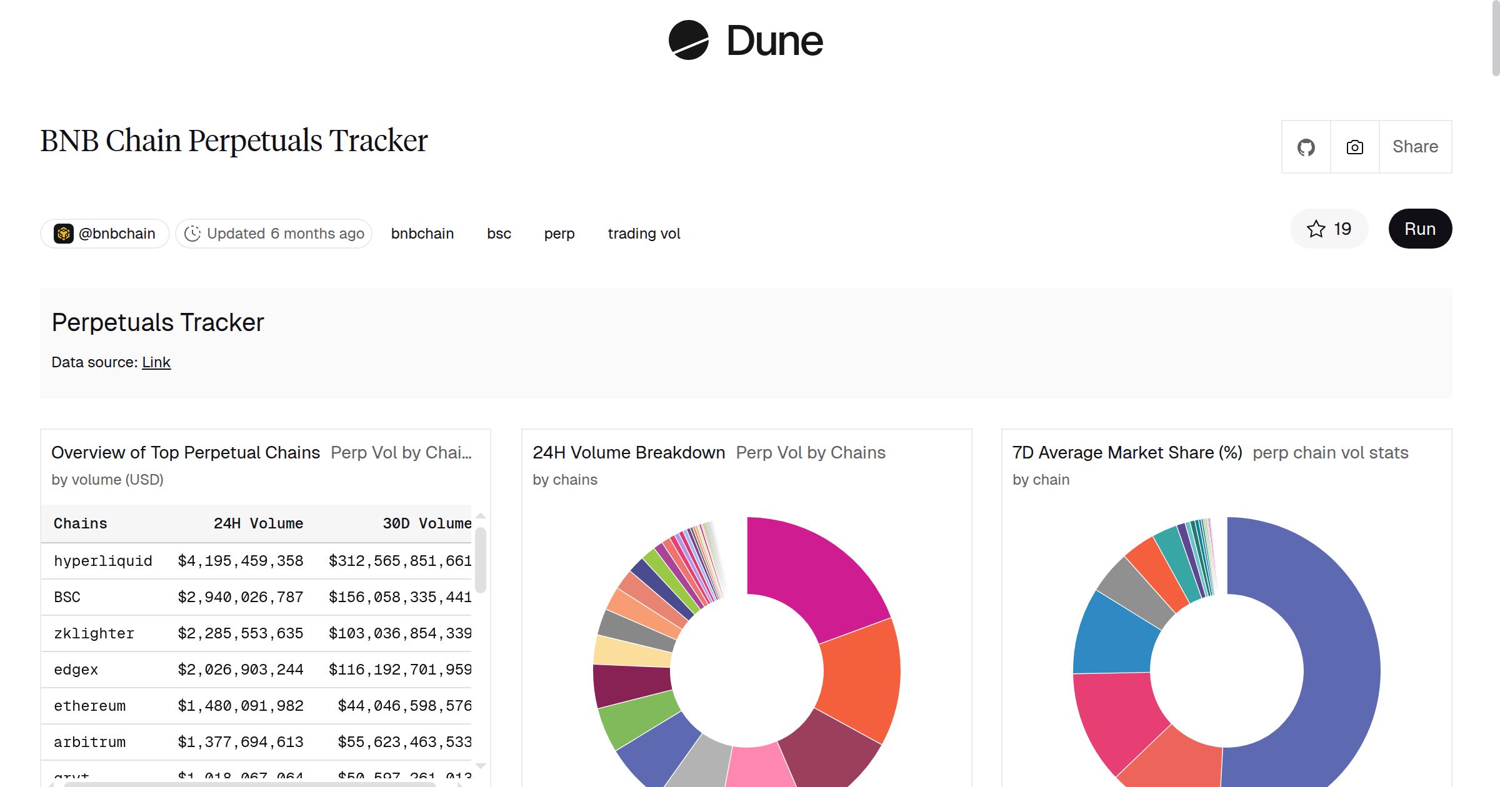The width and height of the screenshot is (1500, 787).
Task: Select the bnbchain tag
Action: coord(422,233)
